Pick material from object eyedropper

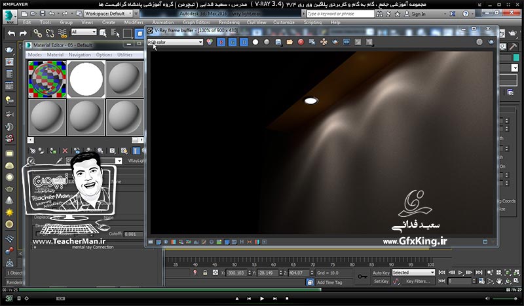pyautogui.click(x=59, y=161)
